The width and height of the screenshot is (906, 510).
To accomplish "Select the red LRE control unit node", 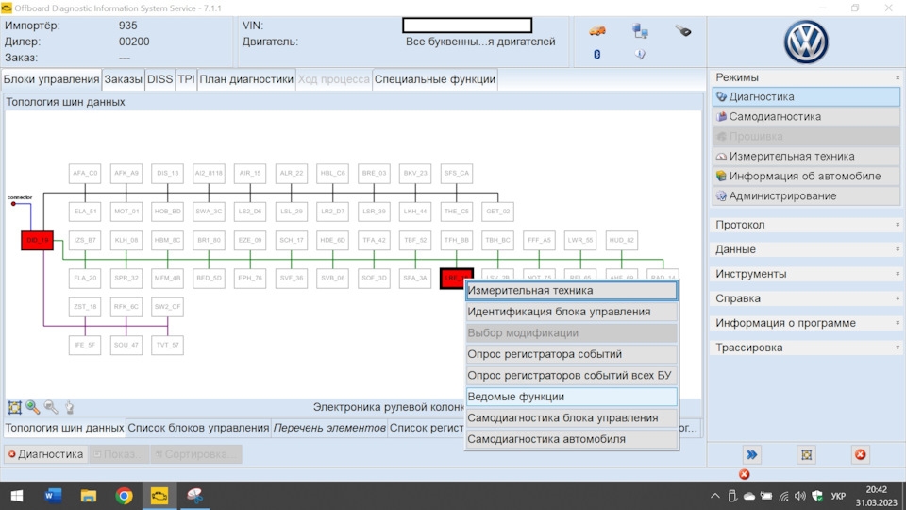I will (457, 278).
